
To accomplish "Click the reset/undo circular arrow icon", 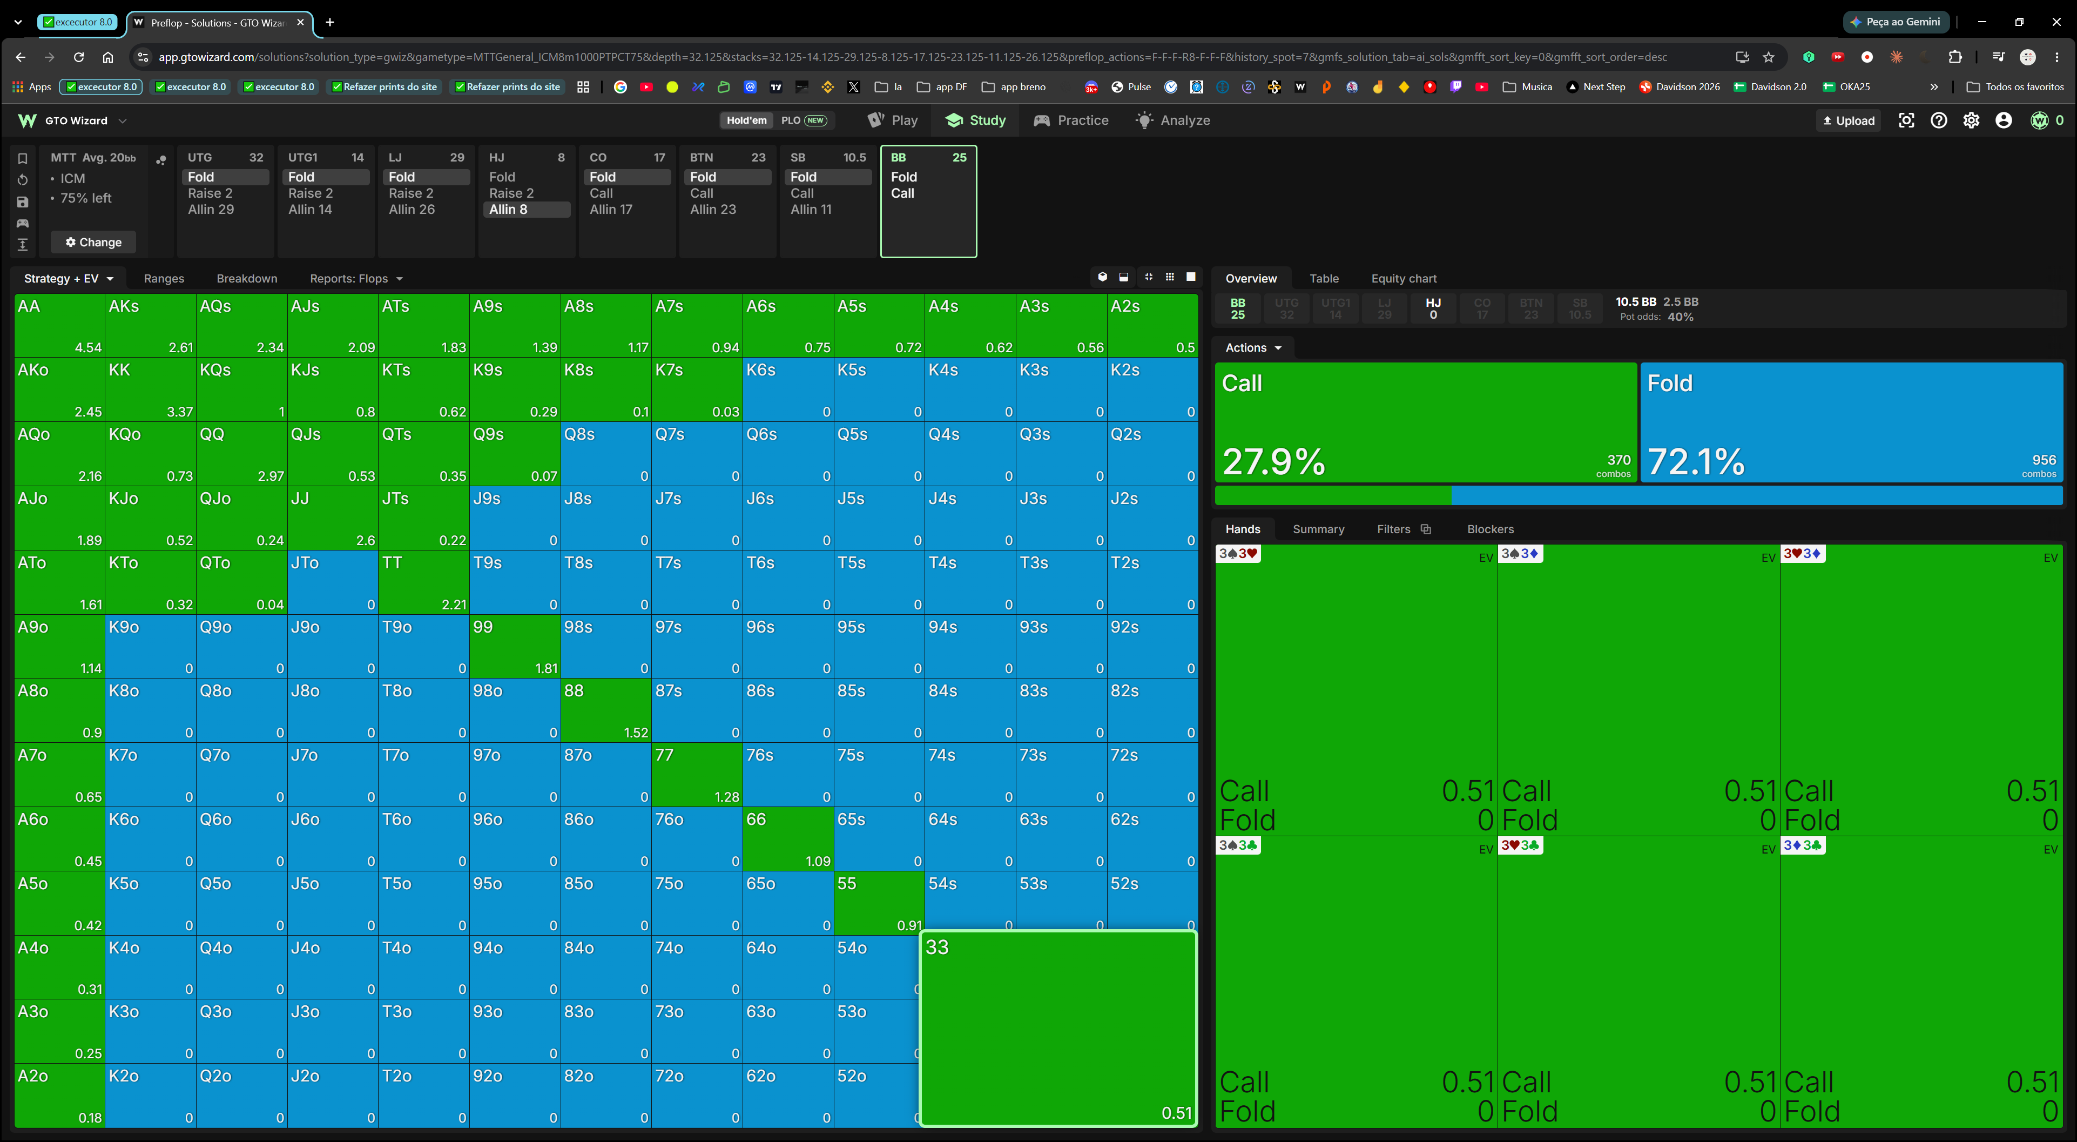I will 23,180.
